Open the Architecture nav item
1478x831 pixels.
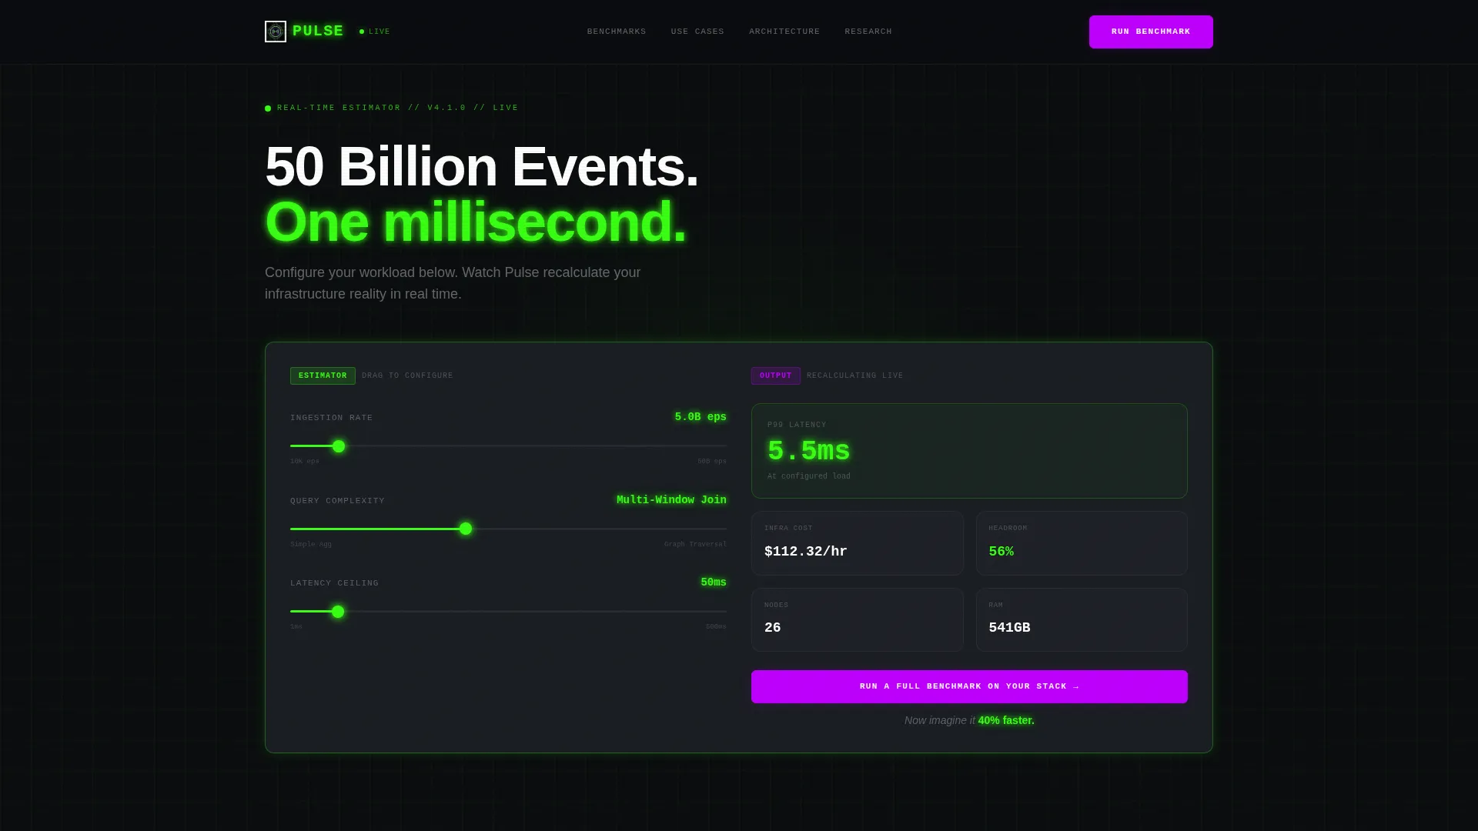(x=784, y=32)
